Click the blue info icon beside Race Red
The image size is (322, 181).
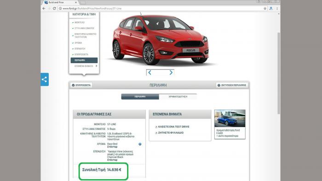pos(140,144)
